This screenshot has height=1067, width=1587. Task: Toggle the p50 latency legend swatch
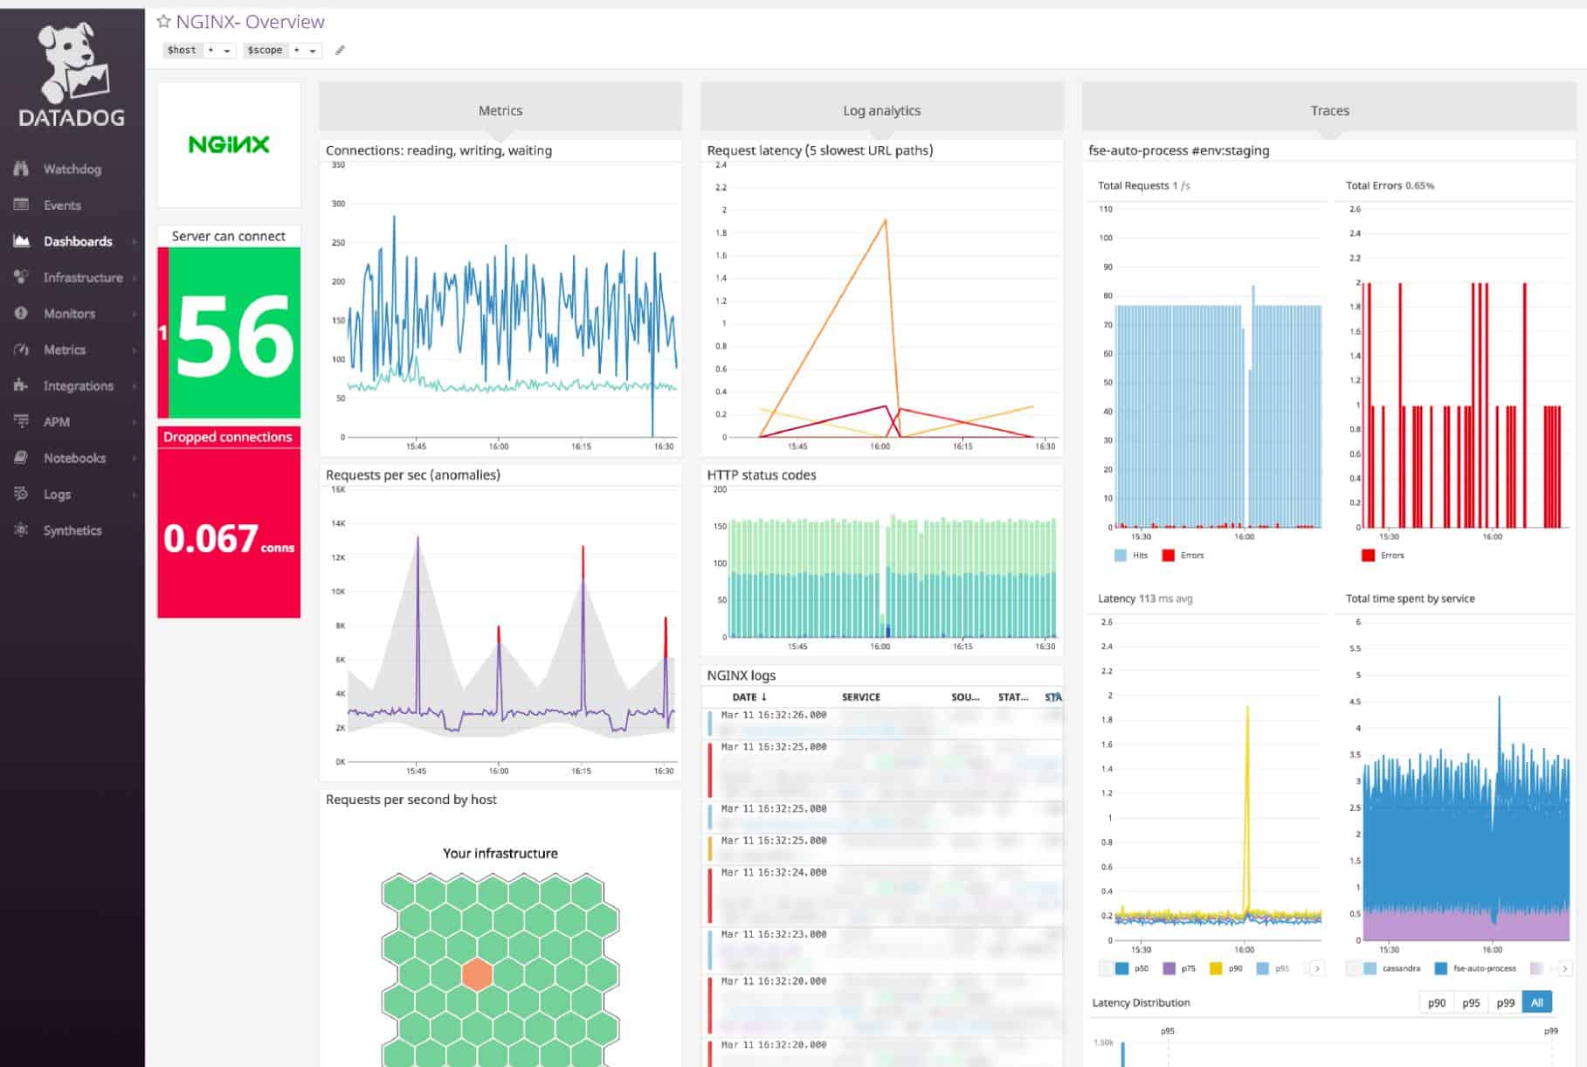click(1122, 968)
